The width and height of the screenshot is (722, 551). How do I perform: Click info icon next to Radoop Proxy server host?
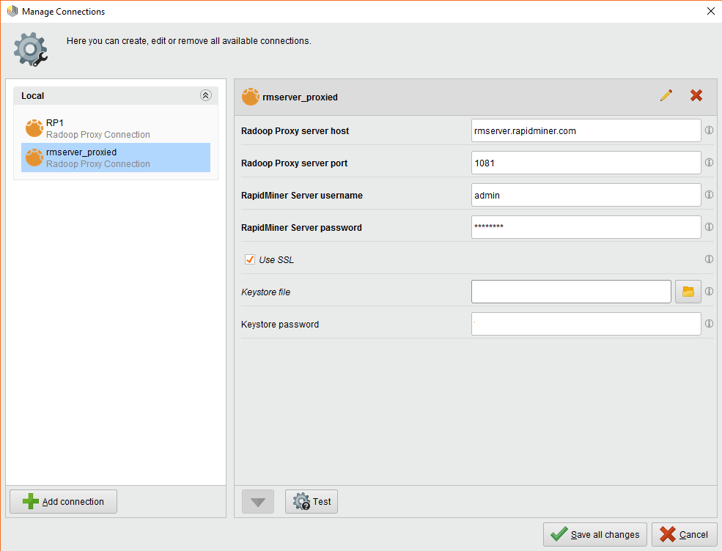[x=709, y=130]
